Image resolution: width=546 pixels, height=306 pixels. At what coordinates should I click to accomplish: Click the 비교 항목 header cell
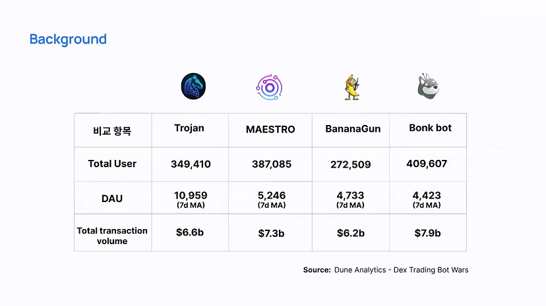coord(112,131)
